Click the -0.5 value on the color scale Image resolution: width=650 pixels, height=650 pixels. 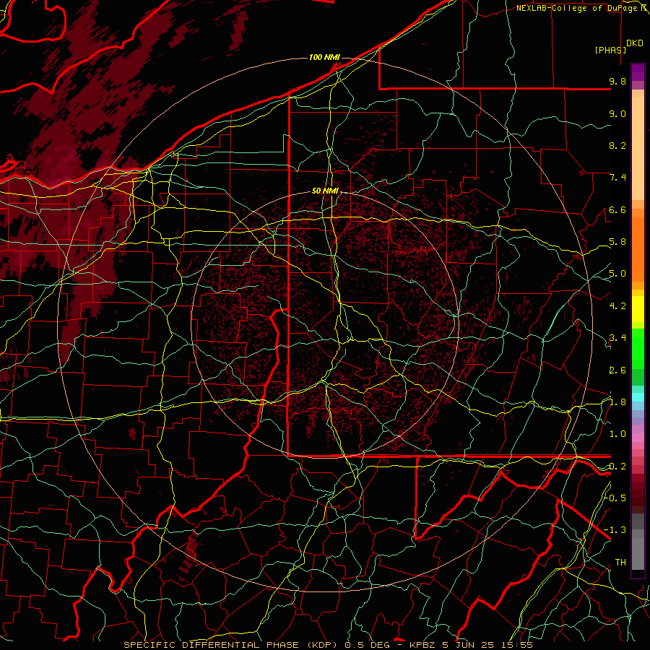(615, 498)
